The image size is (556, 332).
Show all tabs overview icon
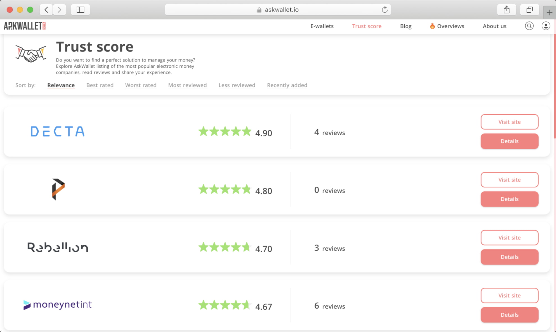pos(529,10)
